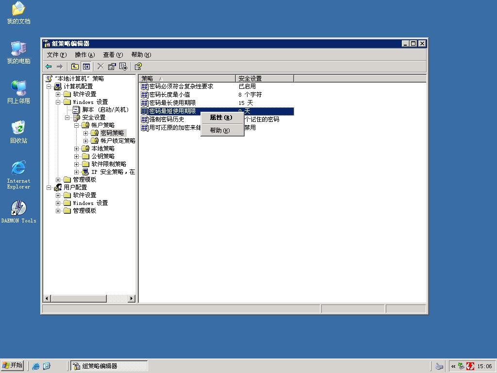Open the 查看(V) menu

(x=113, y=55)
